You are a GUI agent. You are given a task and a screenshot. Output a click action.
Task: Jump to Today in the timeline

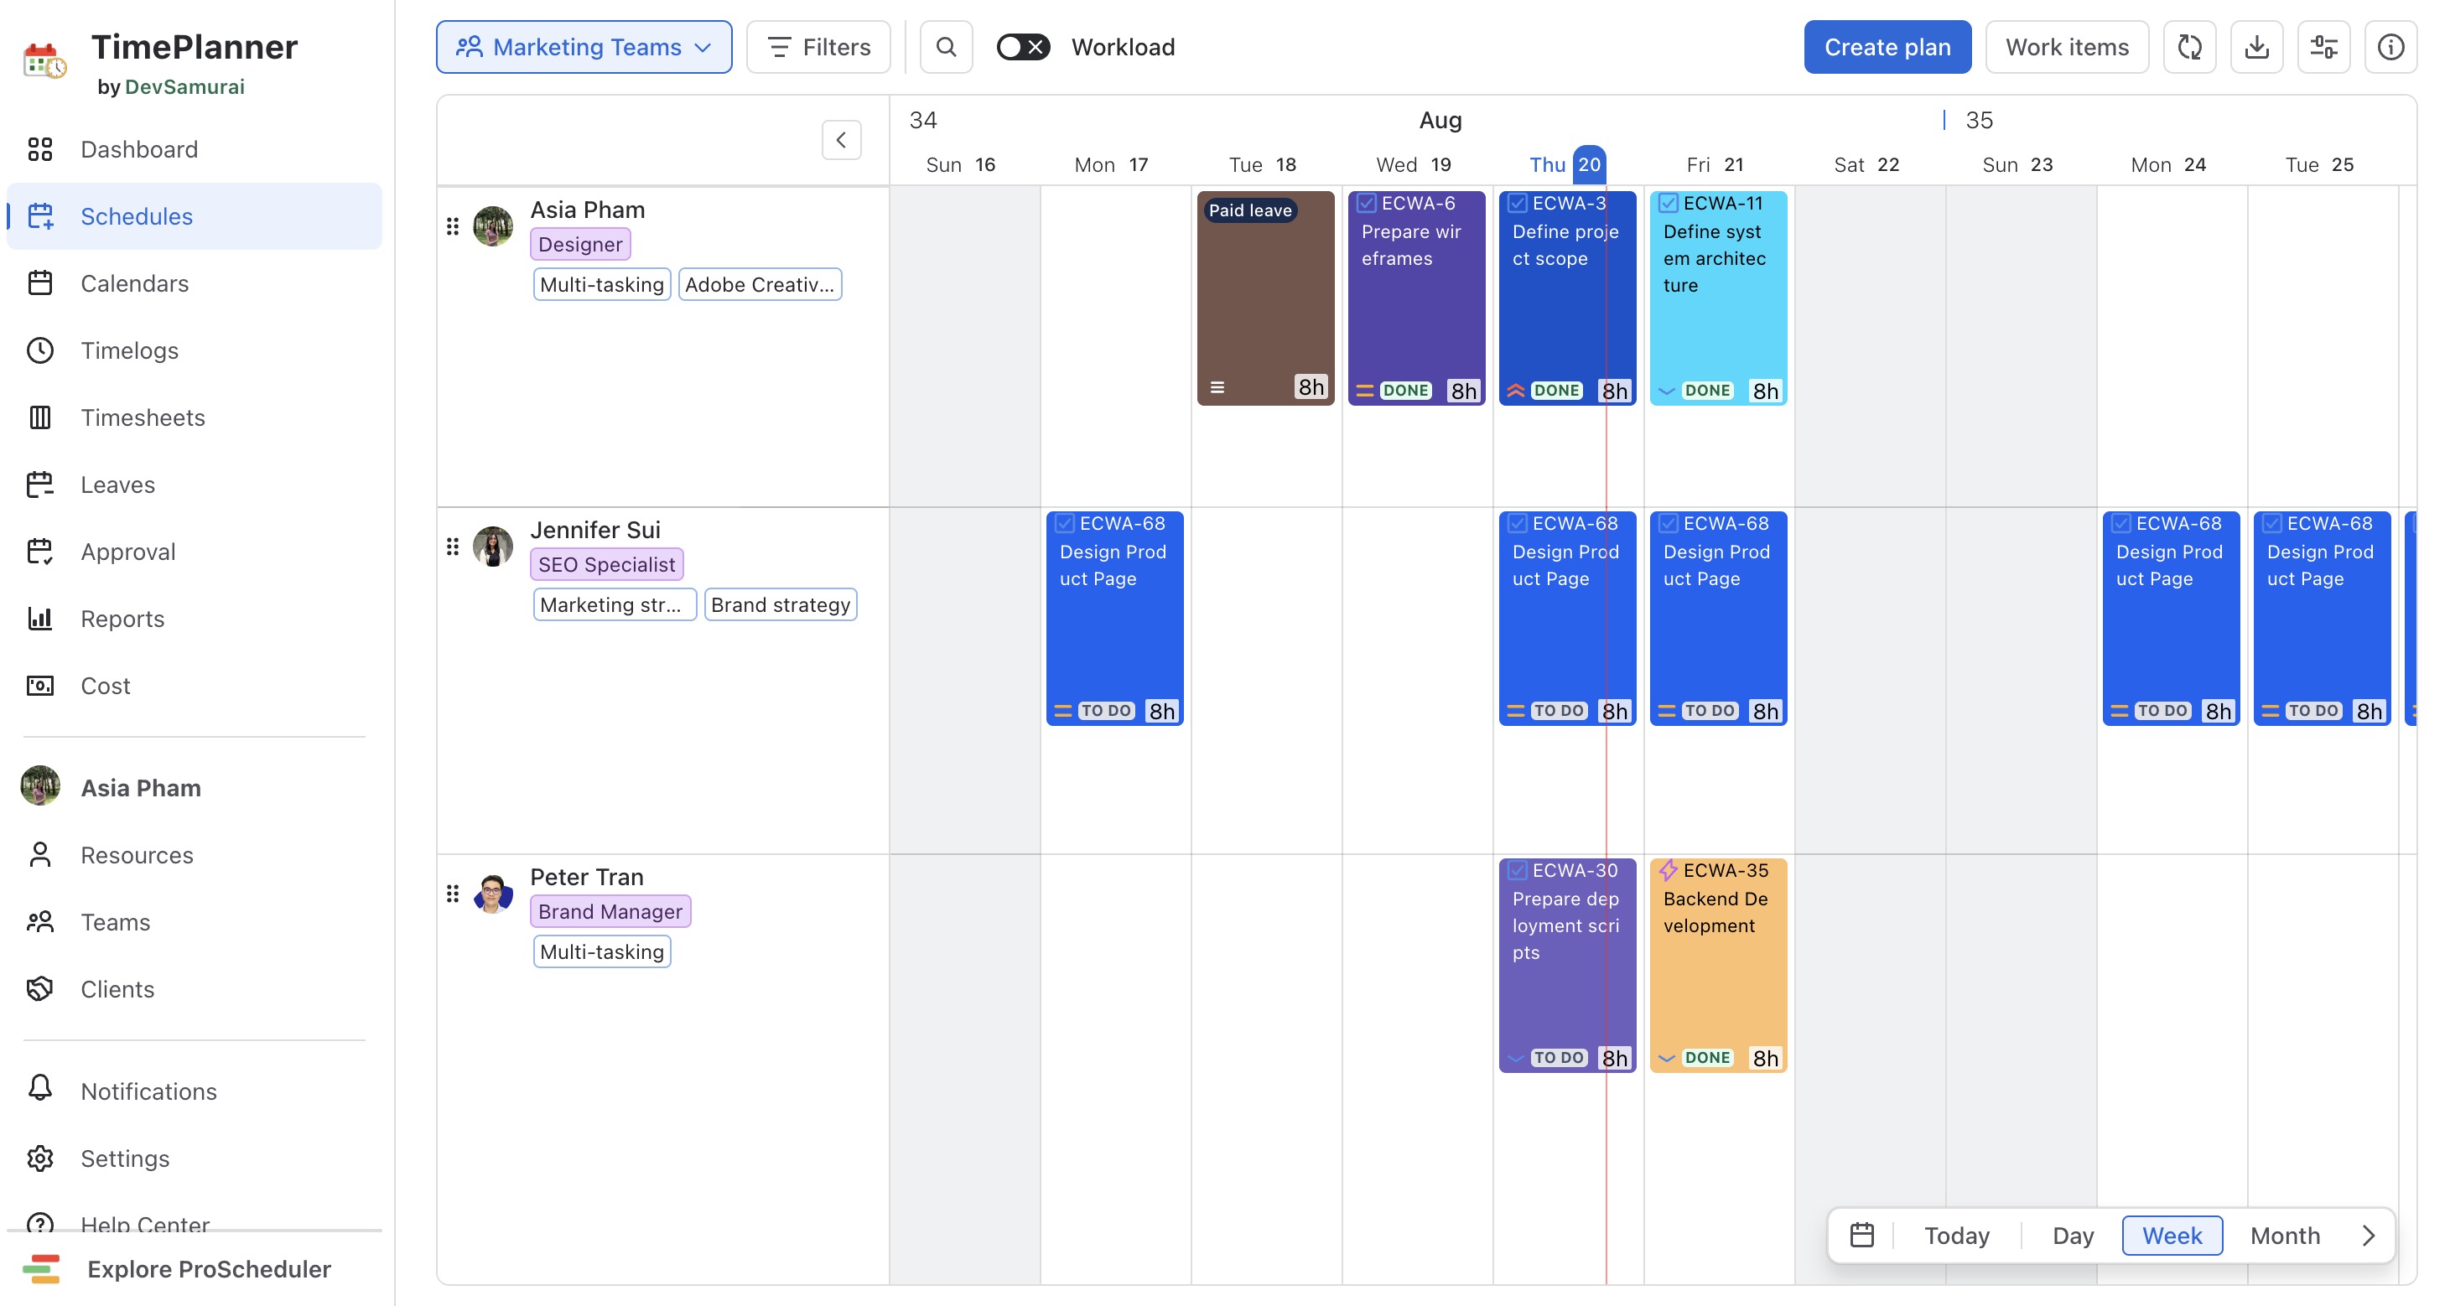pos(1956,1235)
